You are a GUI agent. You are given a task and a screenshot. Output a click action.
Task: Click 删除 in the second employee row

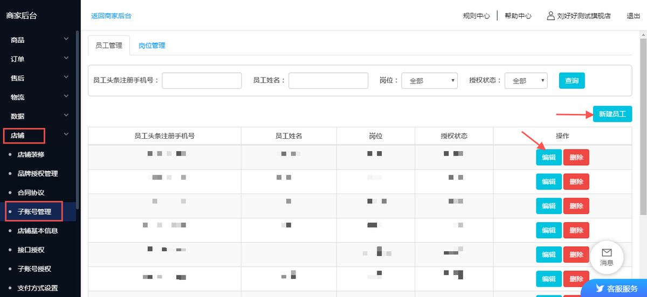coord(576,182)
